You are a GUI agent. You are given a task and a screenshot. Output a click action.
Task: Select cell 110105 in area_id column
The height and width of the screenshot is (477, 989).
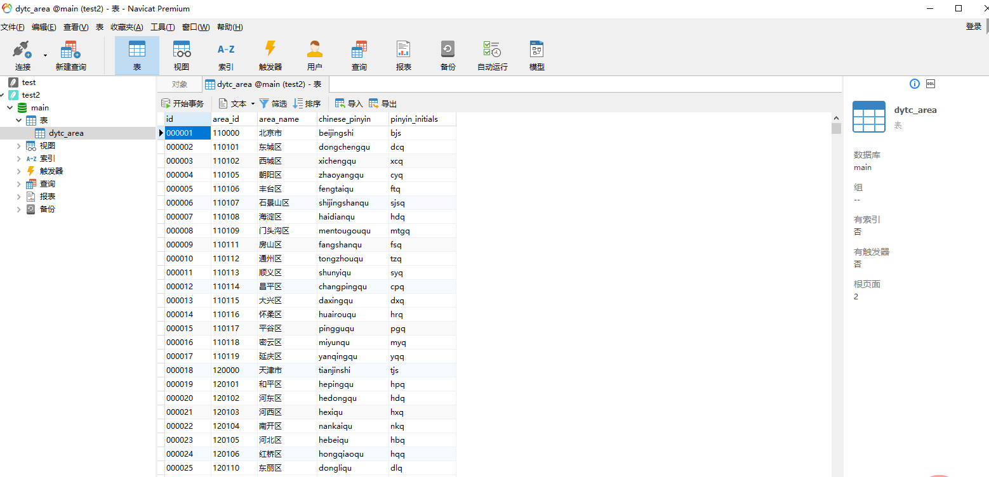[234, 175]
